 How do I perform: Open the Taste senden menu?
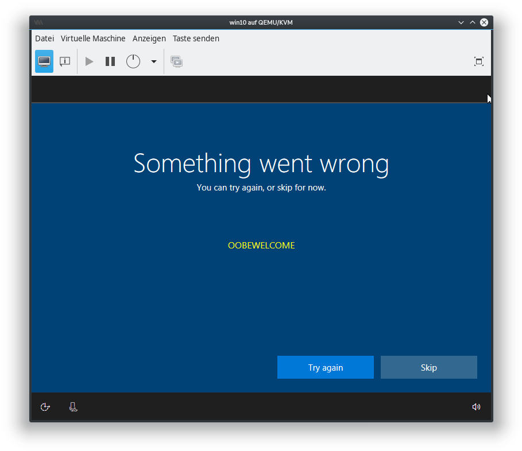[196, 38]
